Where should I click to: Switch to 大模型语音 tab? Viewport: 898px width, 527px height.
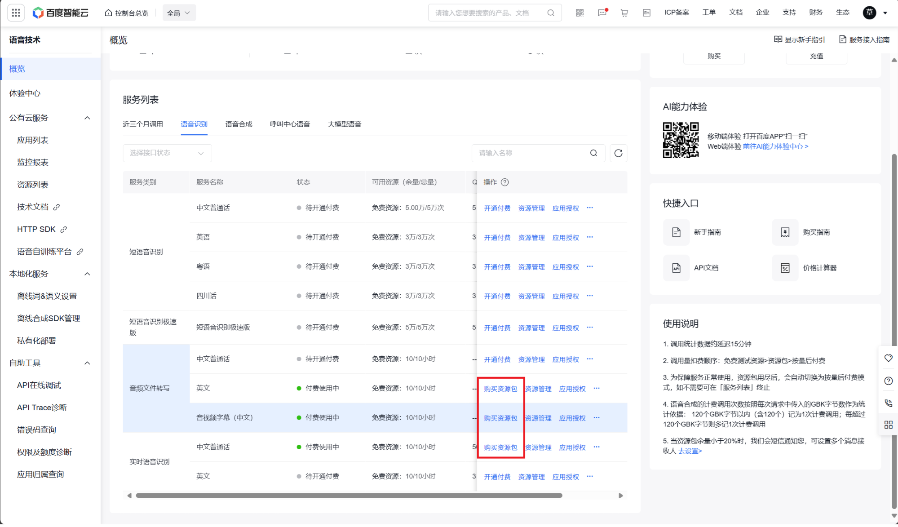(344, 124)
